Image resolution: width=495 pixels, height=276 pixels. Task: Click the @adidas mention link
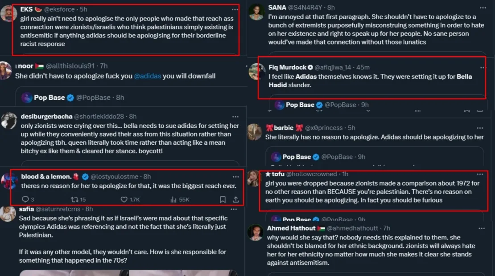click(x=147, y=76)
